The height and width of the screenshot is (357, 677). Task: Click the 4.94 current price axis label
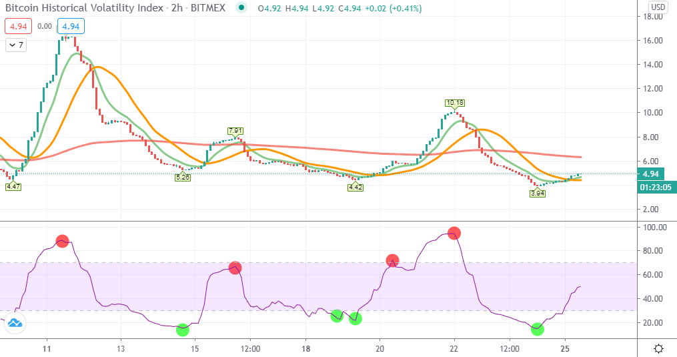click(651, 174)
